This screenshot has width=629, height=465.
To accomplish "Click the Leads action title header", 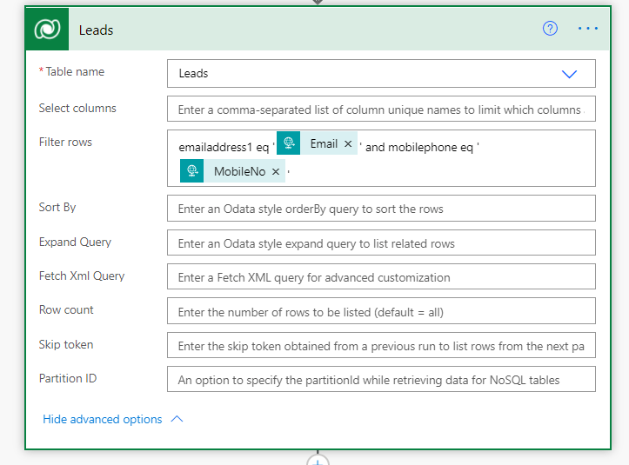I will (x=97, y=30).
